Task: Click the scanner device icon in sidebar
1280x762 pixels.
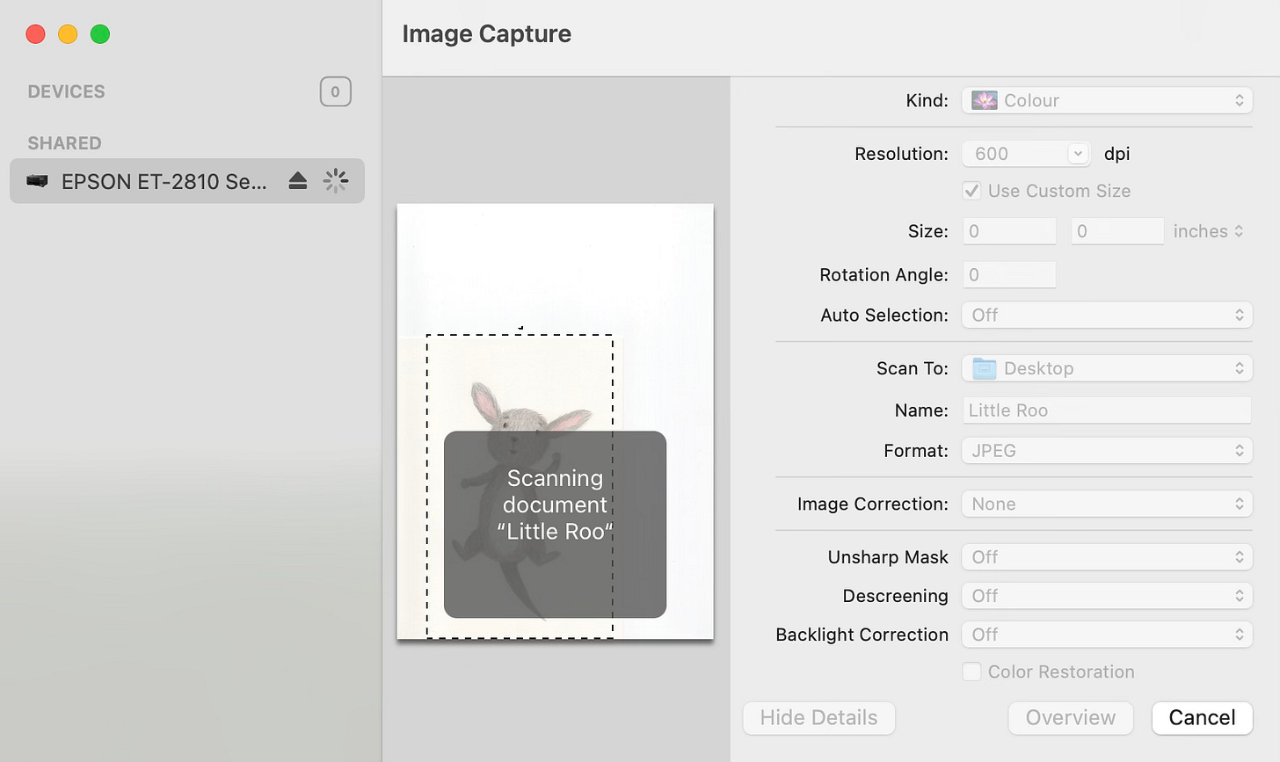Action: click(37, 181)
